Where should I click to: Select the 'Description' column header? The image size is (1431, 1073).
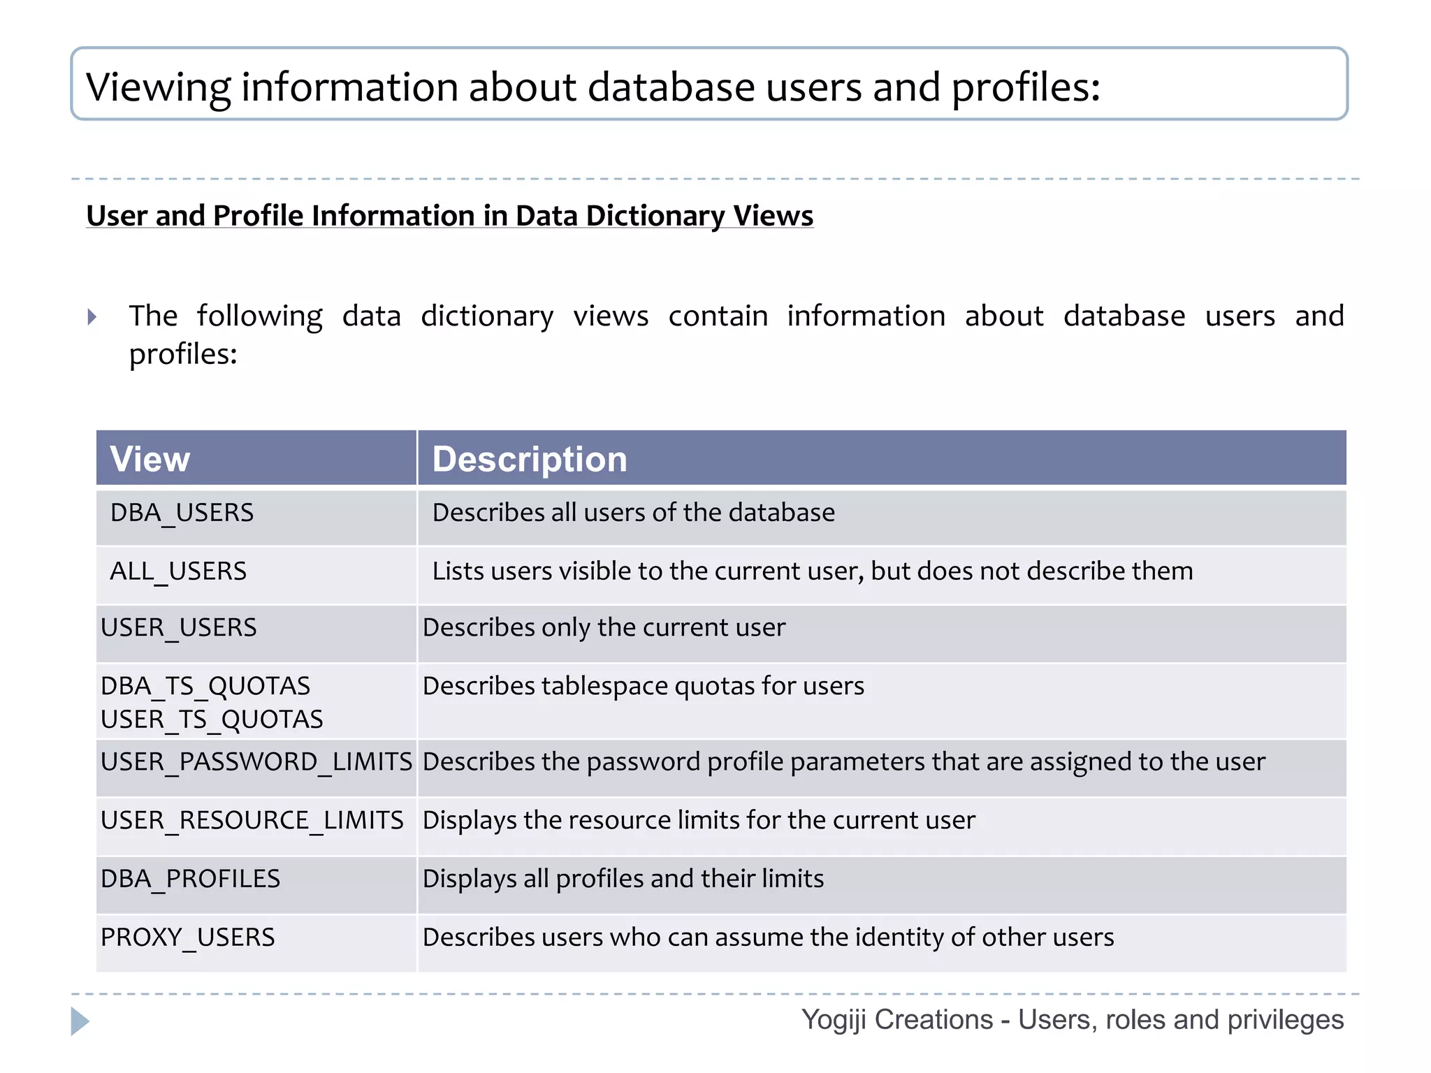(882, 458)
